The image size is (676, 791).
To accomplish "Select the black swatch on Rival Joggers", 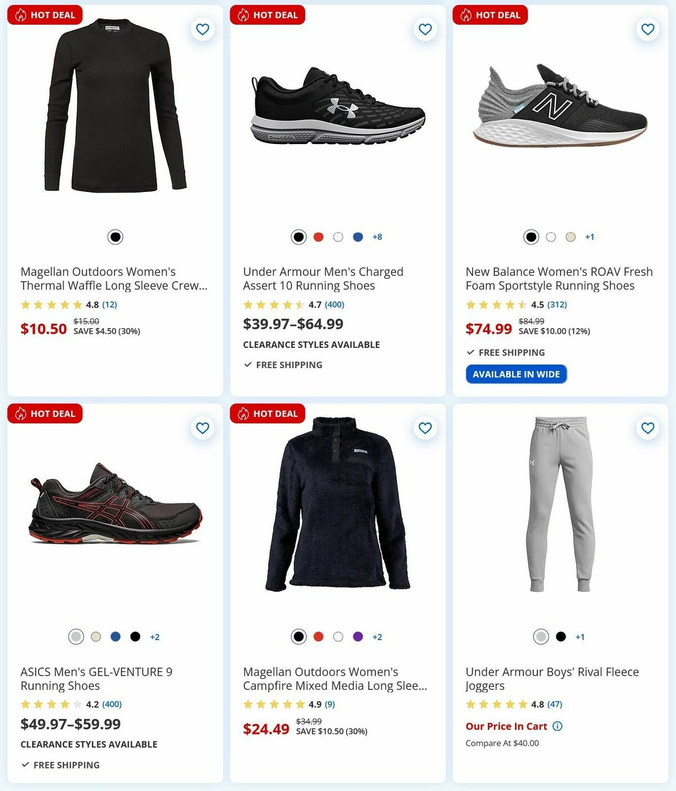I will click(x=561, y=637).
